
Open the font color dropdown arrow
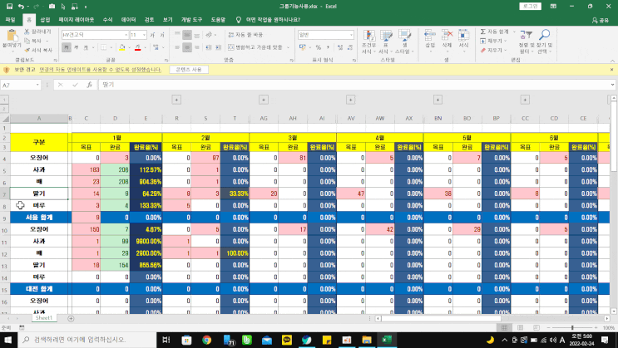[x=145, y=47]
